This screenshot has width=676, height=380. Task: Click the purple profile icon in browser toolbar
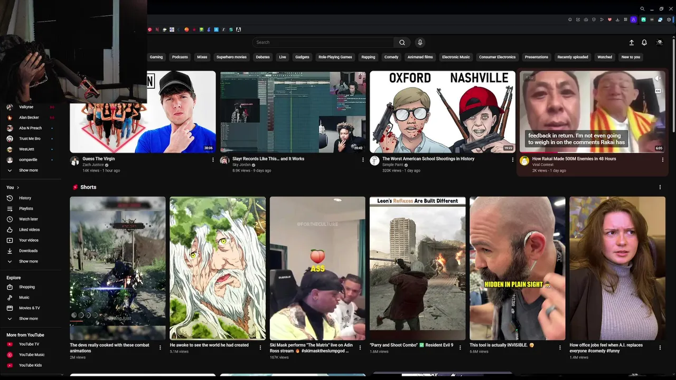point(634,20)
